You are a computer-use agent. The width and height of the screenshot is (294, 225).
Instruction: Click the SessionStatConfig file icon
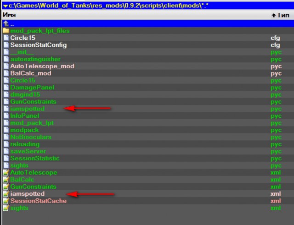click(x=6, y=45)
